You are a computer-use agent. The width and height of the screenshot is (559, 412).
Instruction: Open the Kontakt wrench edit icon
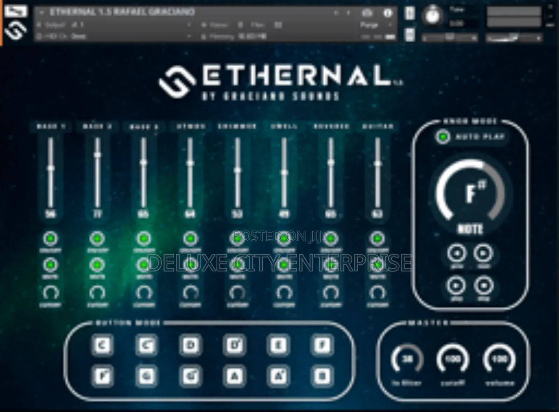tap(16, 11)
